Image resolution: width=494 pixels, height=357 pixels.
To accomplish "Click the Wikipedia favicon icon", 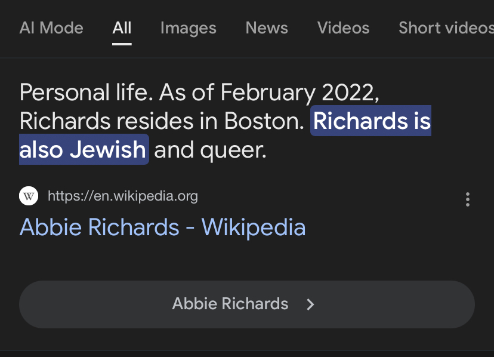I will pyautogui.click(x=29, y=196).
